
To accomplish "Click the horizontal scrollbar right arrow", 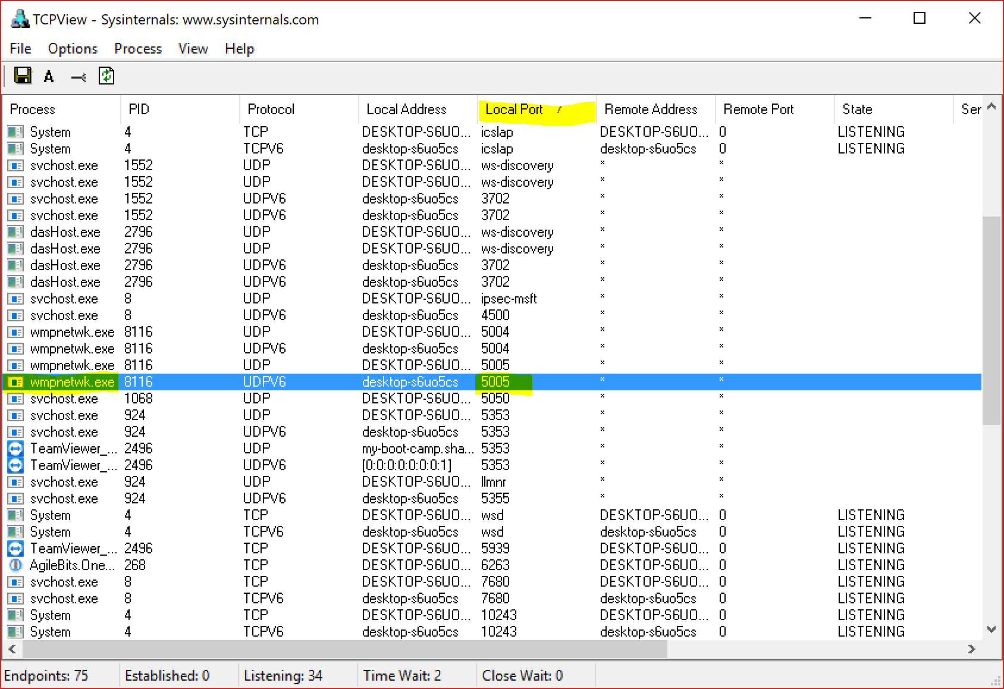I will [972, 649].
